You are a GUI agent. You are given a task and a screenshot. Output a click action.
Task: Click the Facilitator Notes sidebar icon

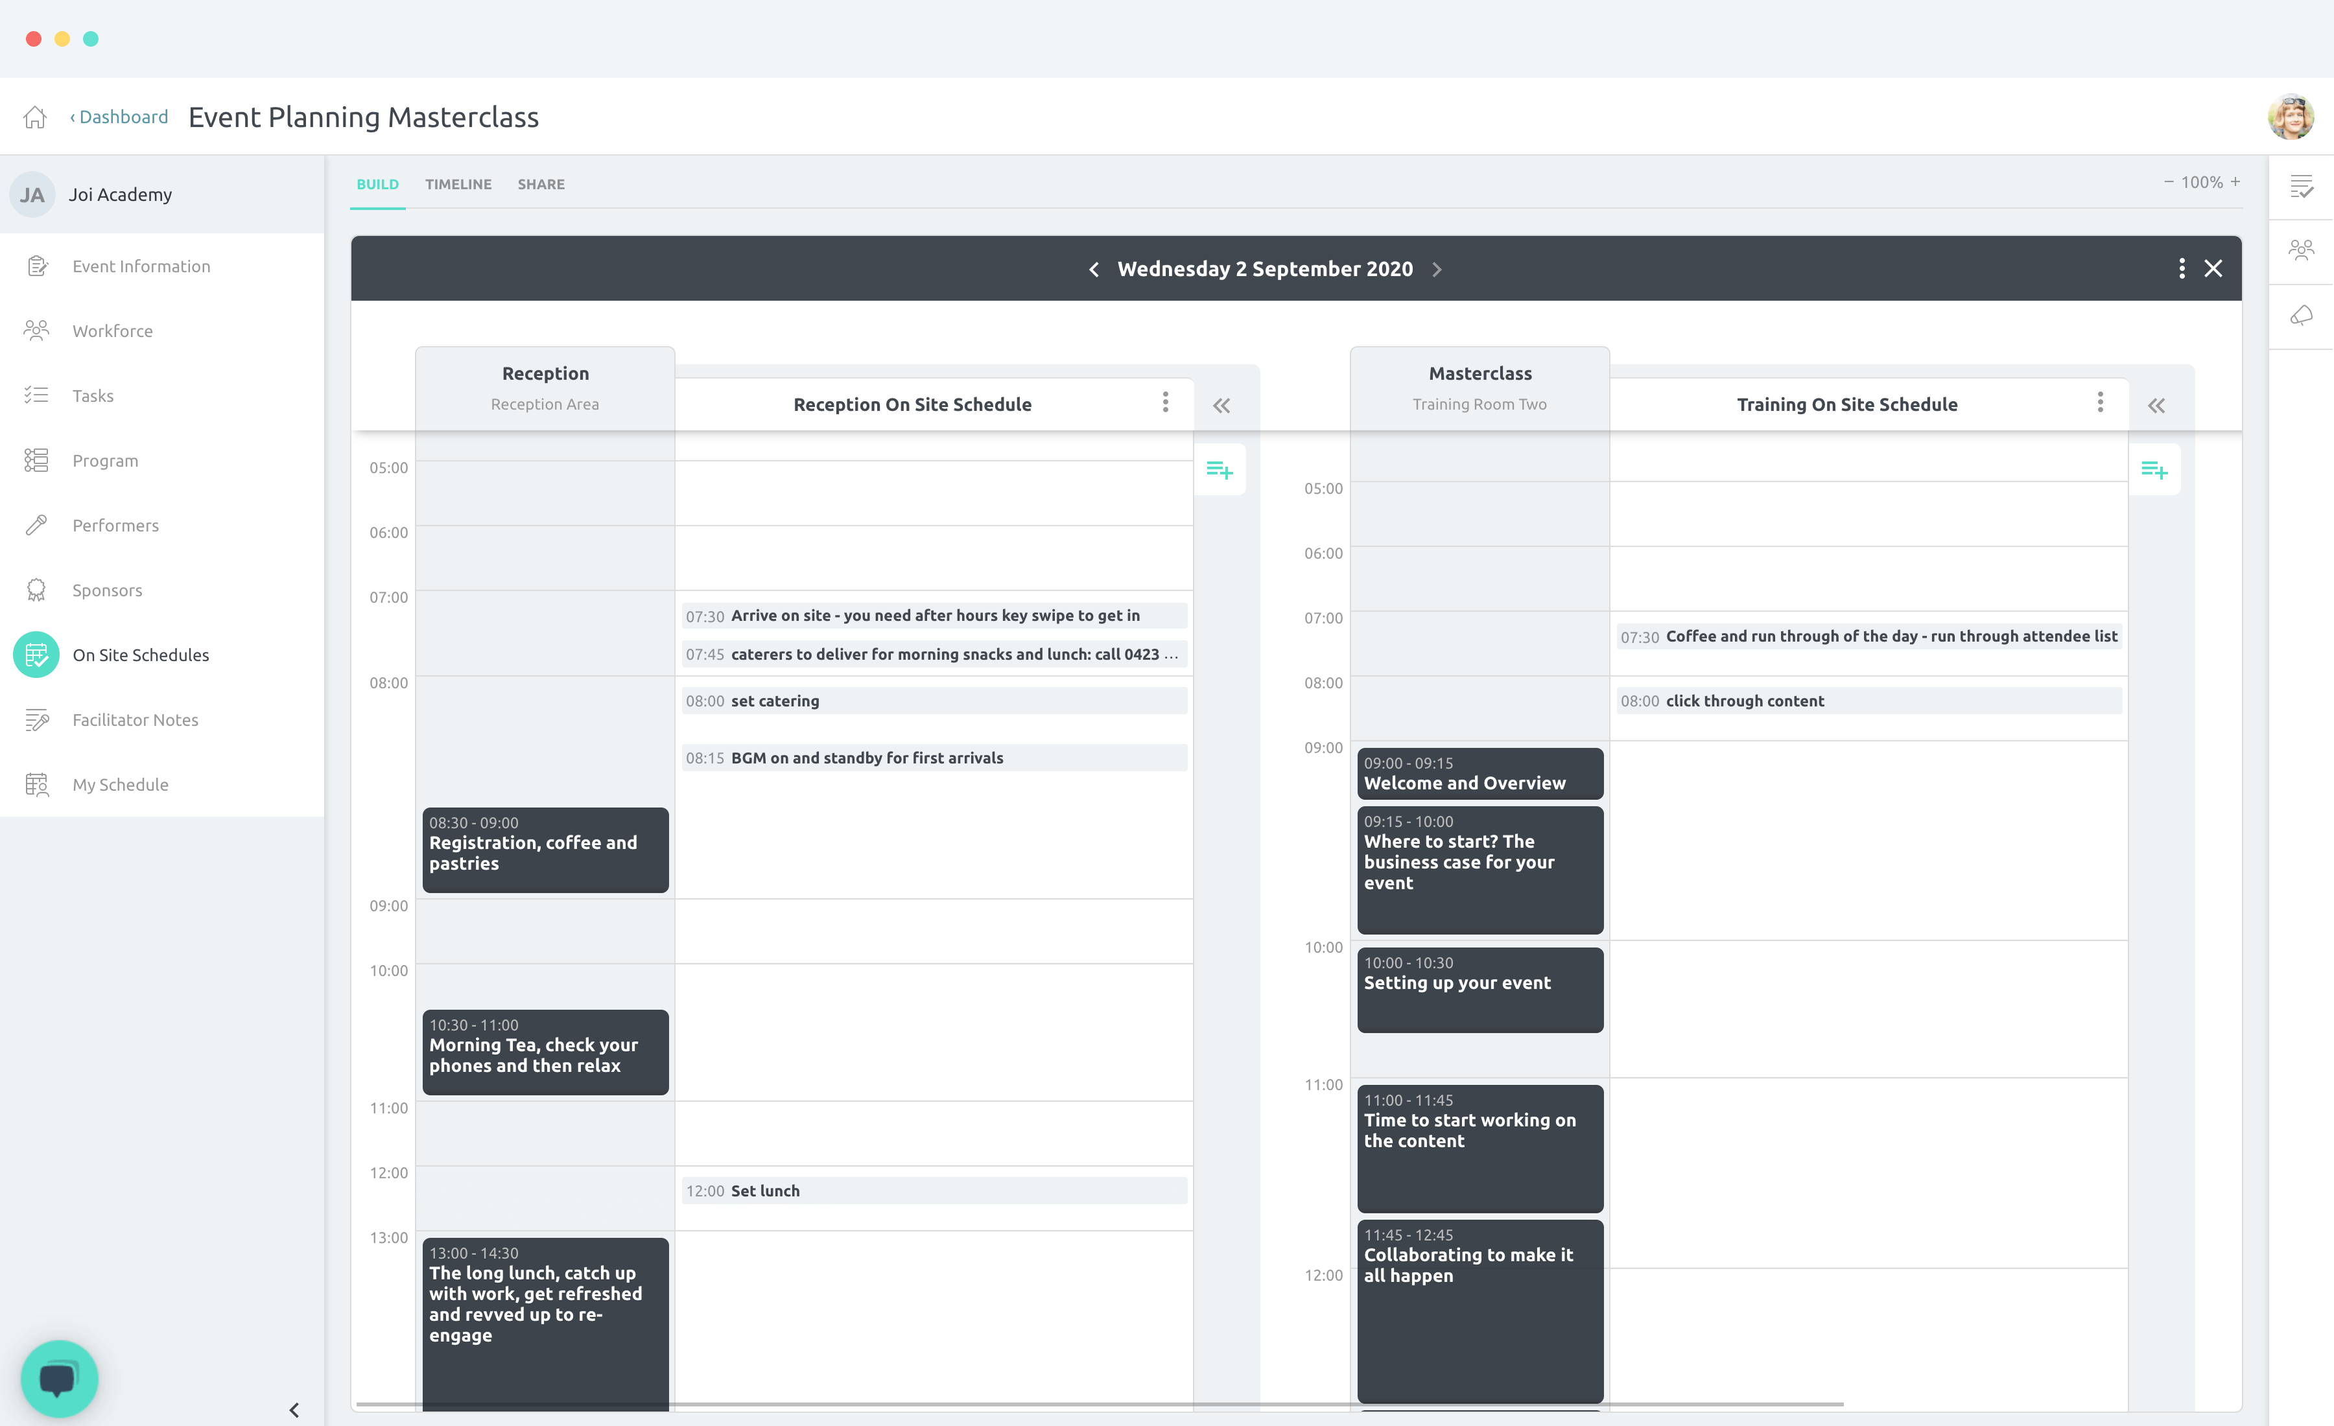37,718
